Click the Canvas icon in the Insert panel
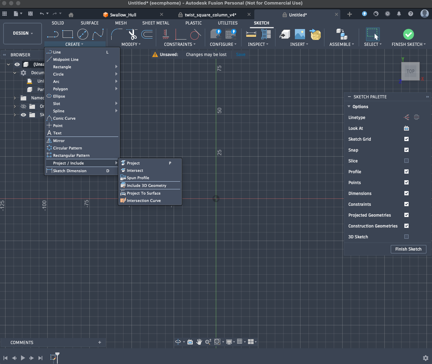Screen dimensions: 432x364 [299, 34]
